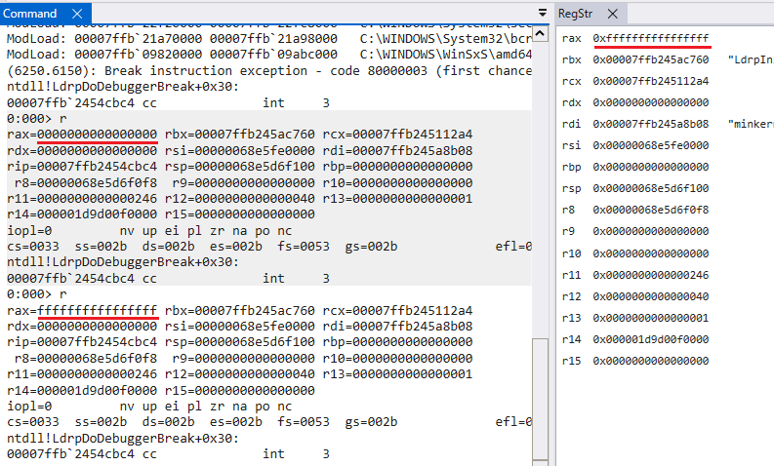Click the Break instruction exception line
The width and height of the screenshot is (774, 466).
click(x=269, y=71)
